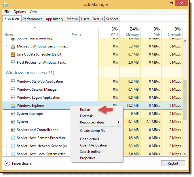Click the Services and Controller app icon
194x177 pixels.
13,130
